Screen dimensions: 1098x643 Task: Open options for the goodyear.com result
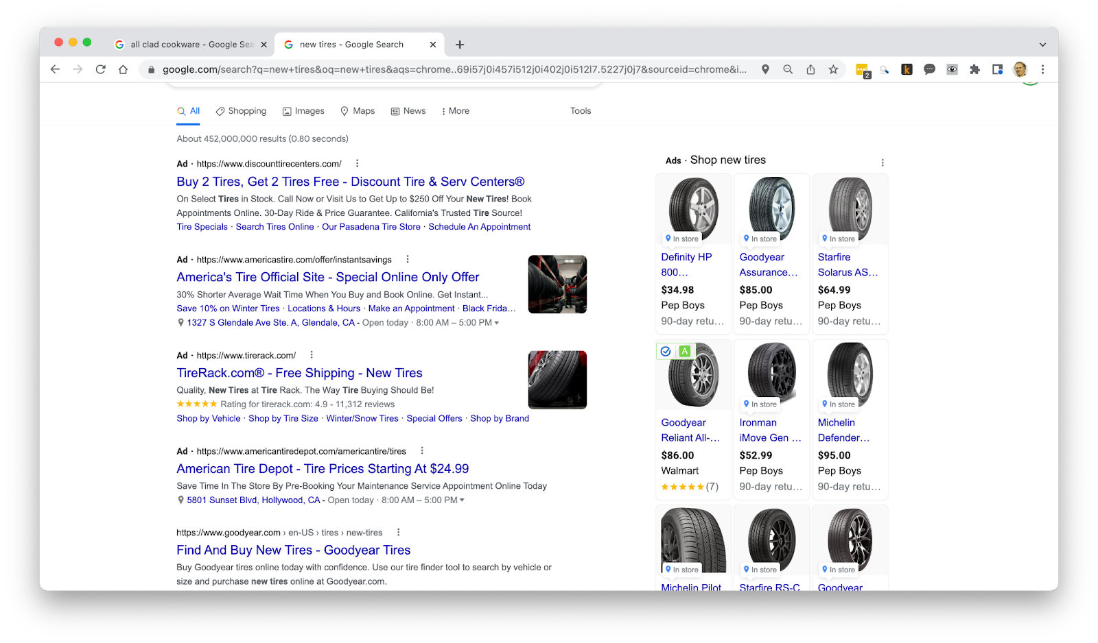pos(398,532)
